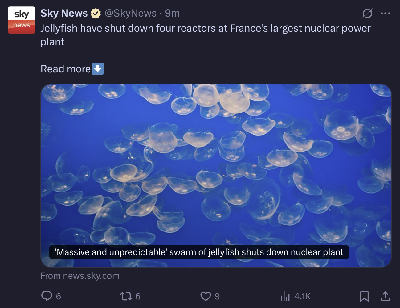Follow the 'From news.sky.com' link
The image size is (400, 308).
(80, 276)
